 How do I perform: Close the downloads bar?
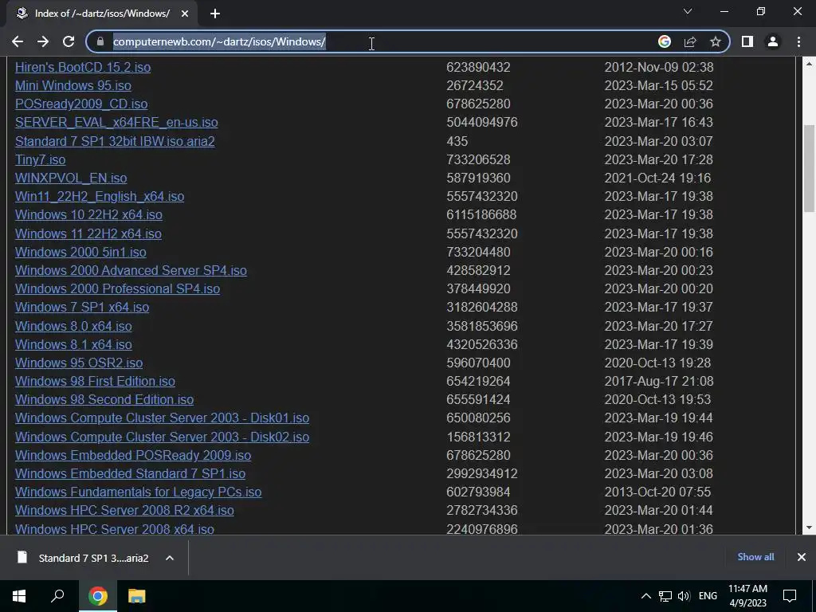(802, 557)
